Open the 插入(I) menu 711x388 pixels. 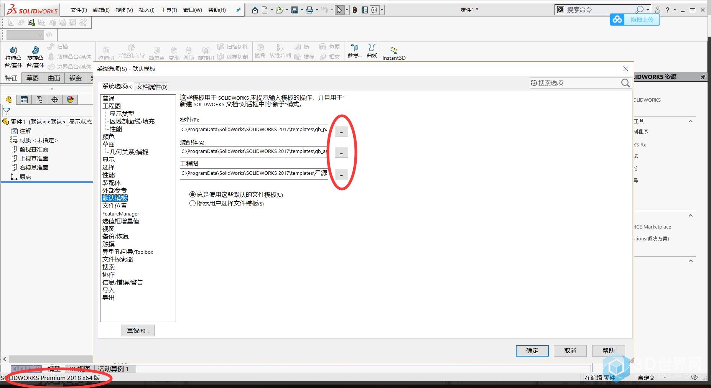146,10
